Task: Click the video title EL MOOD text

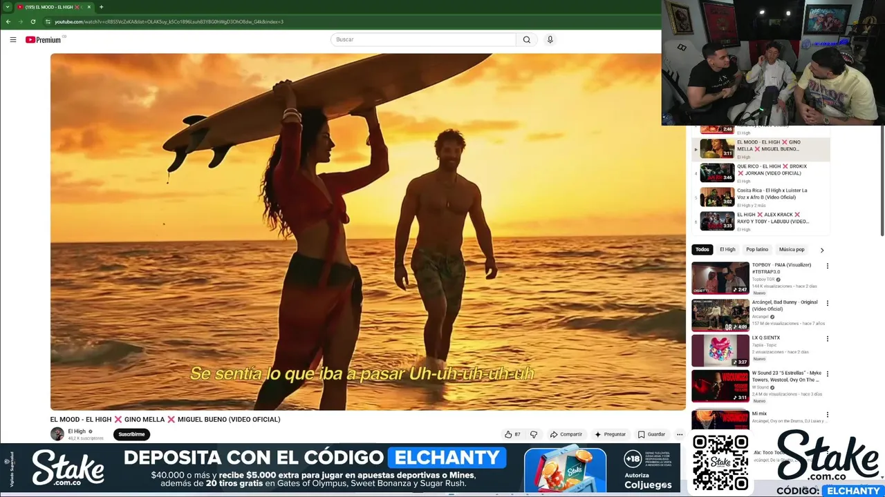Action: pyautogui.click(x=165, y=419)
